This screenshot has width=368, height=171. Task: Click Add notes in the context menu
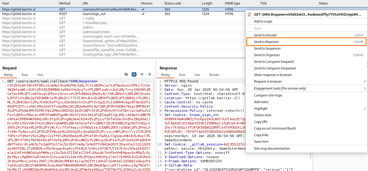(306, 102)
